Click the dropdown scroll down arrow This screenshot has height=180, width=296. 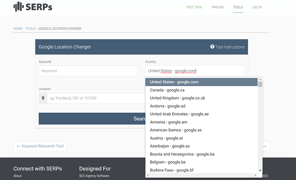[x=260, y=170]
